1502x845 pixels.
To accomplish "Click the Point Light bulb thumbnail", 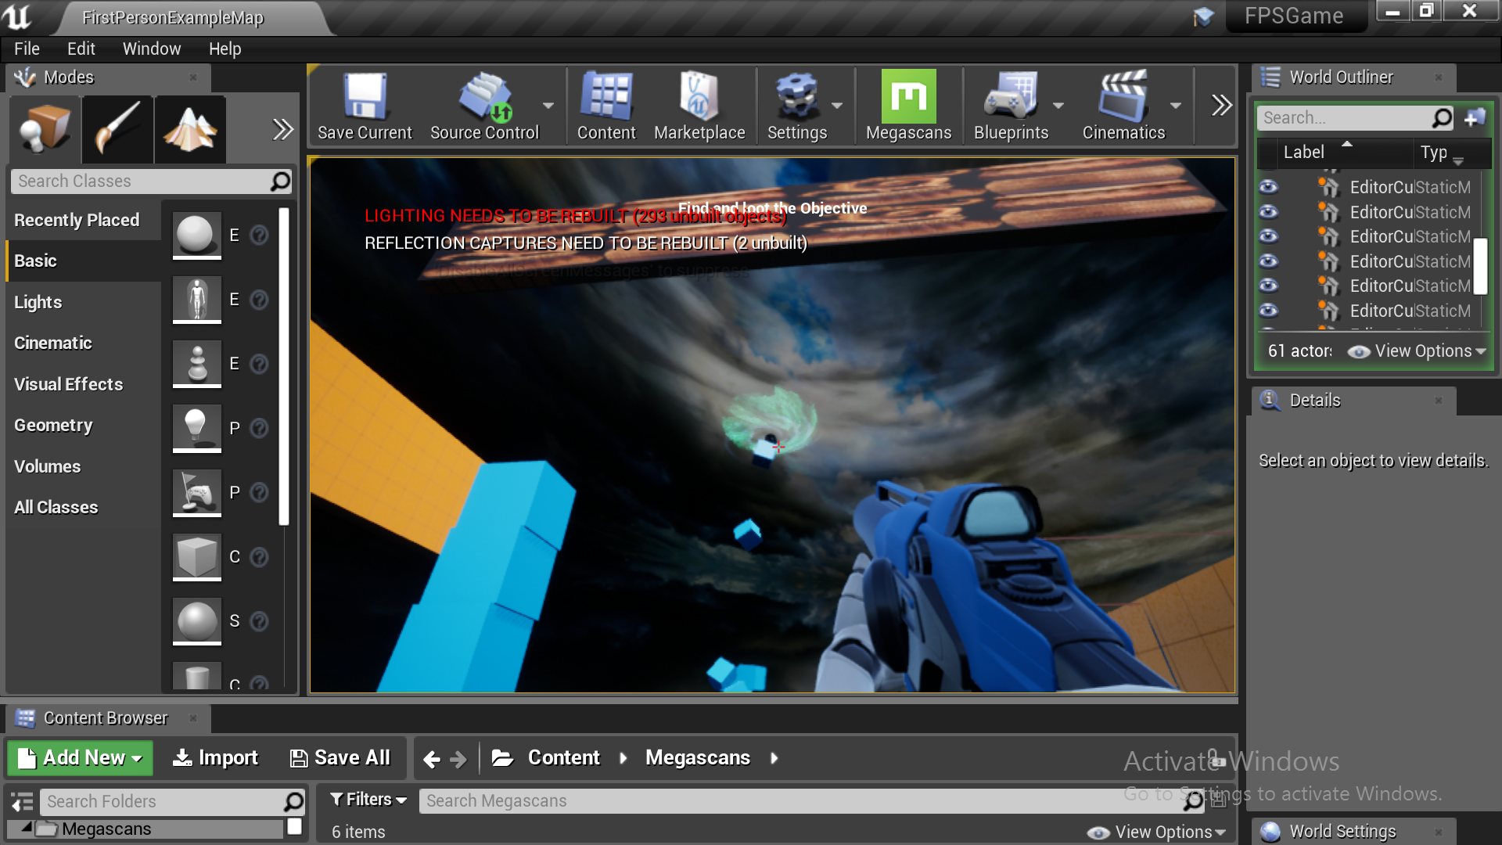I will tap(196, 428).
